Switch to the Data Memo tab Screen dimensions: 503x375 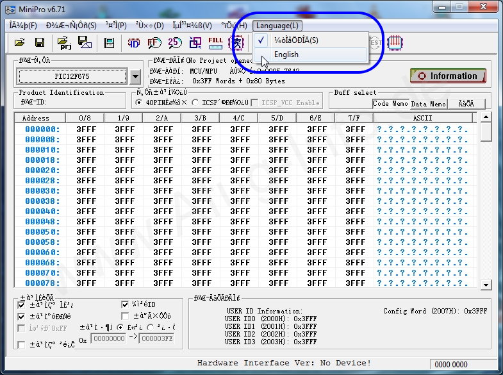click(x=428, y=104)
